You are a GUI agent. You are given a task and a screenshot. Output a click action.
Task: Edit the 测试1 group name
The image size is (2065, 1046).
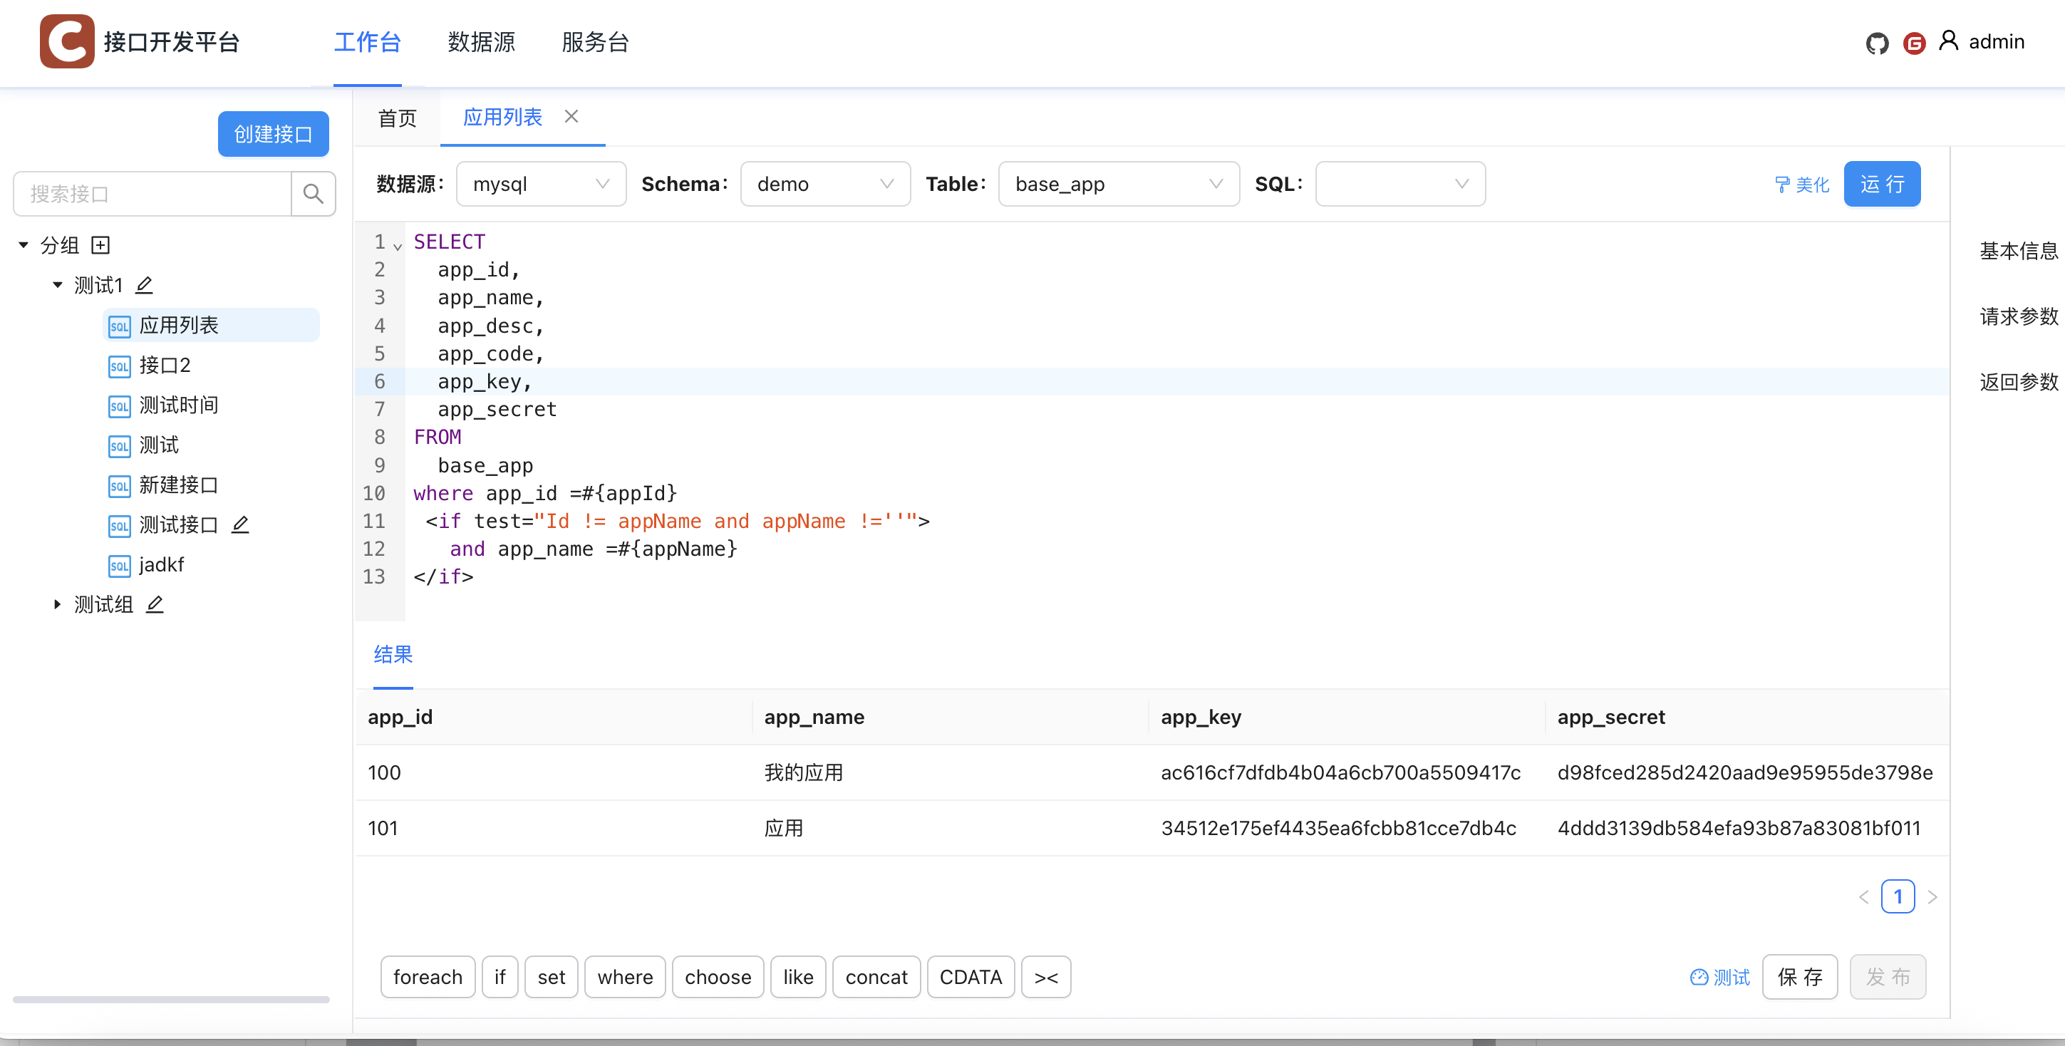coord(144,285)
